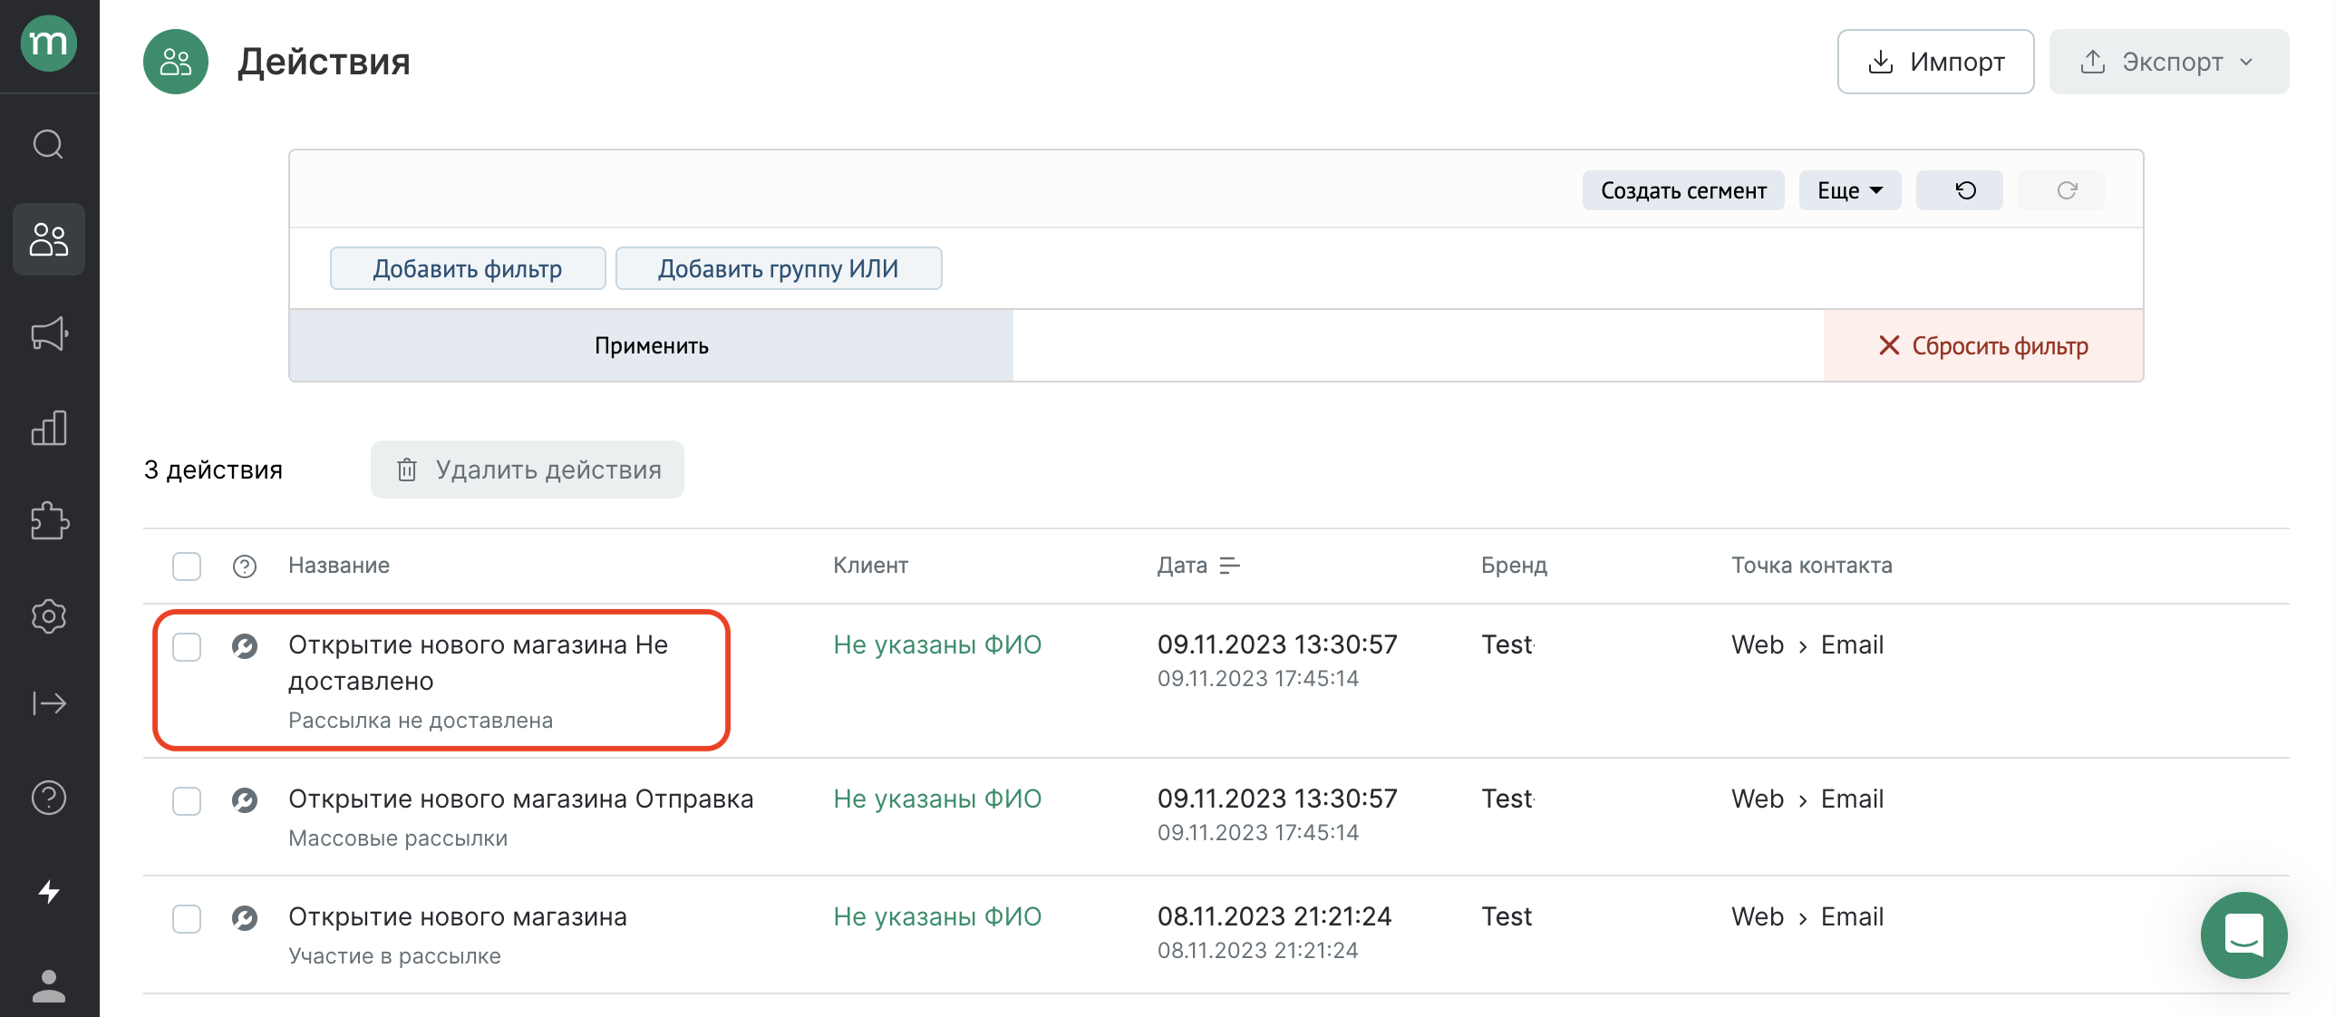Click the sort icon next to Дата
The image size is (2335, 1017).
[1229, 566]
